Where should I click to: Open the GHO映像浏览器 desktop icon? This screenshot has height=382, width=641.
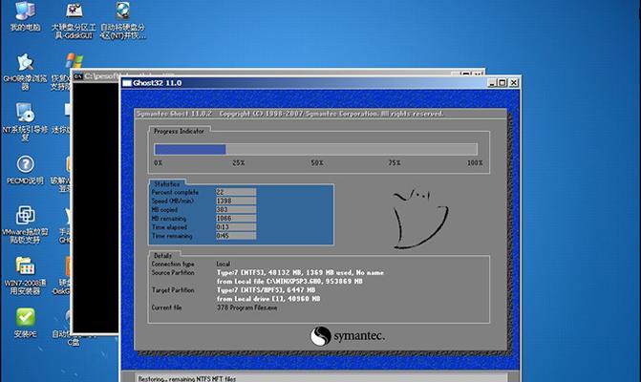tap(26, 72)
